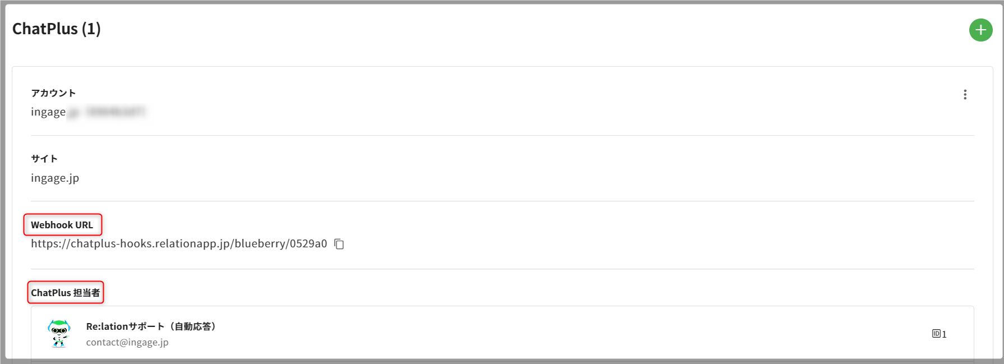This screenshot has height=364, width=1004.
Task: Click the ID badge icon
Action: pyautogui.click(x=936, y=334)
